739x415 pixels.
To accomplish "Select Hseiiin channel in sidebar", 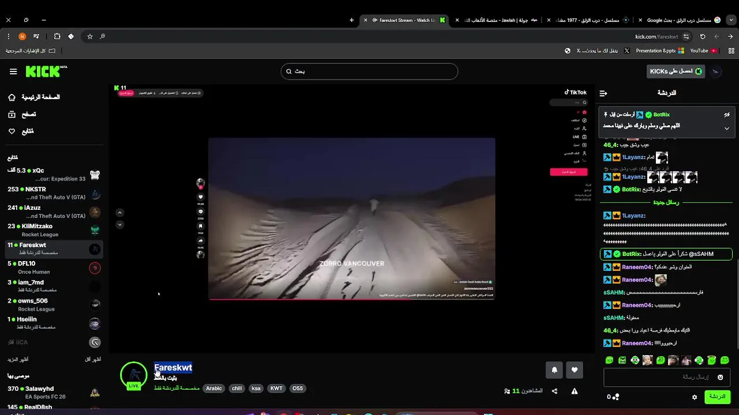I will 54,323.
